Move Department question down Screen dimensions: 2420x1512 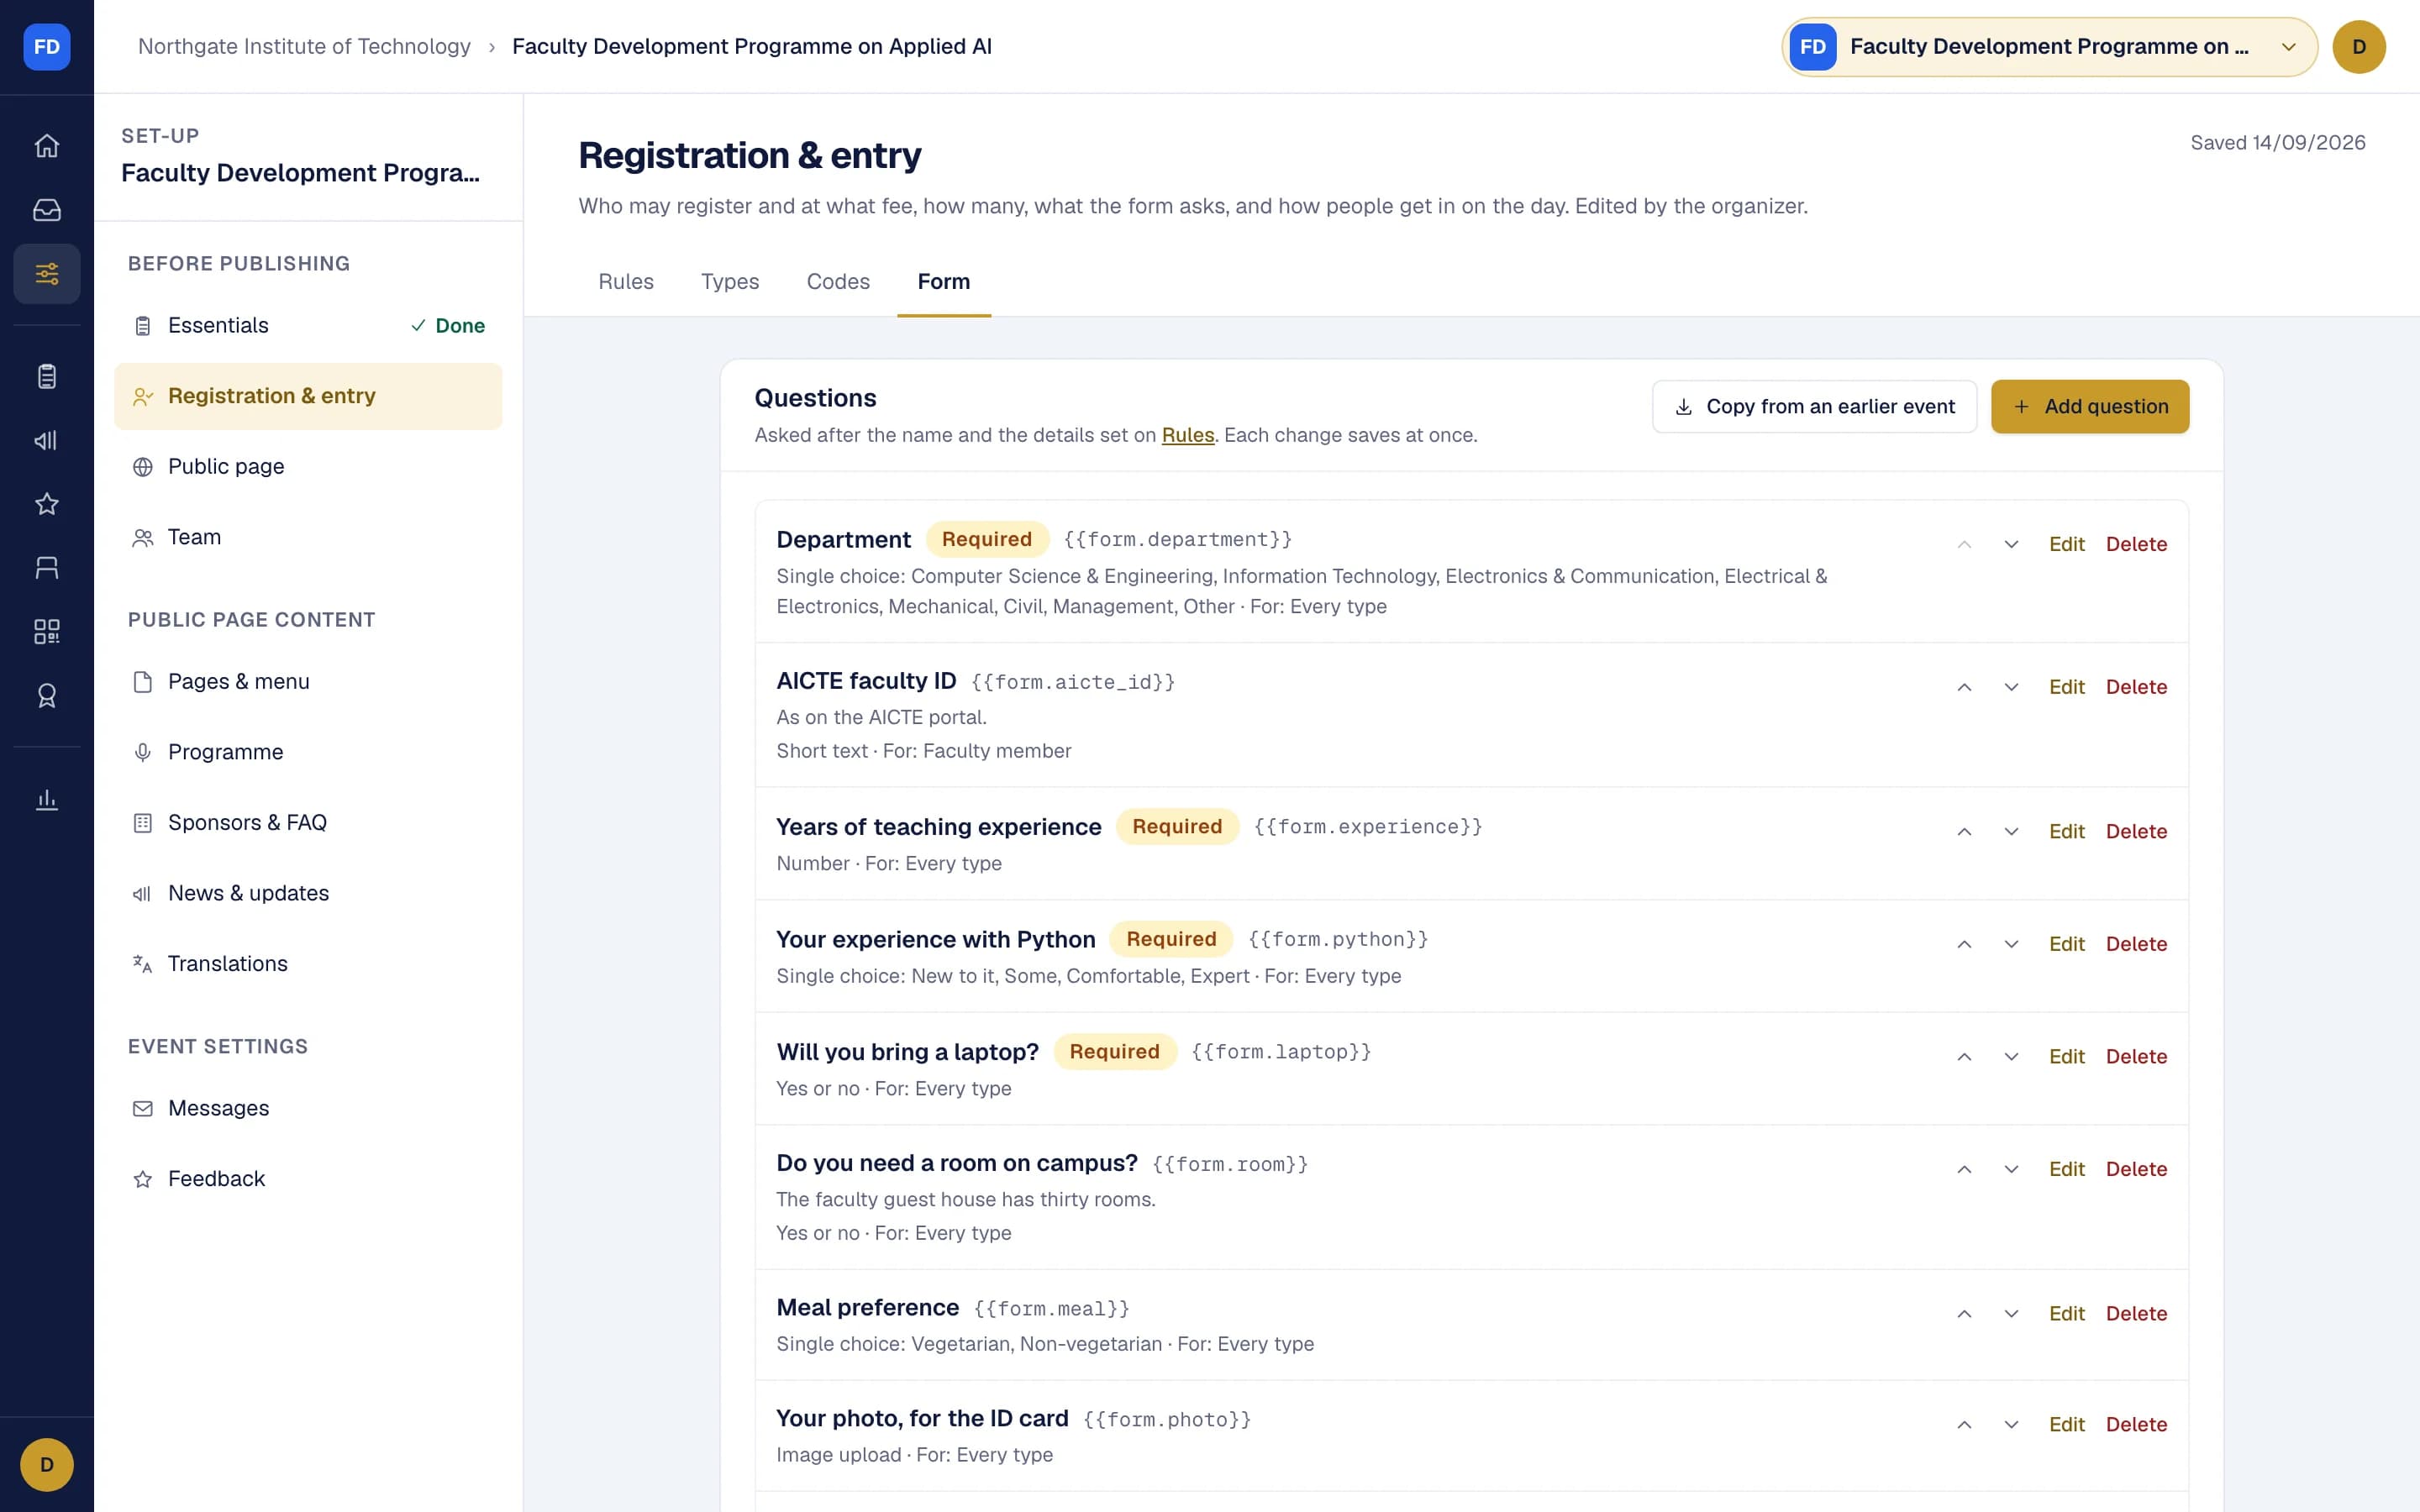click(2011, 544)
